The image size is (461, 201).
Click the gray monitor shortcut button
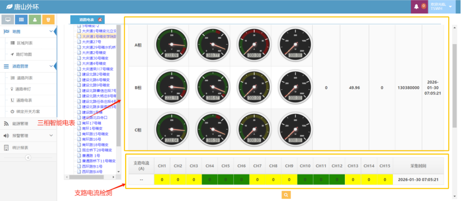(x=7, y=19)
